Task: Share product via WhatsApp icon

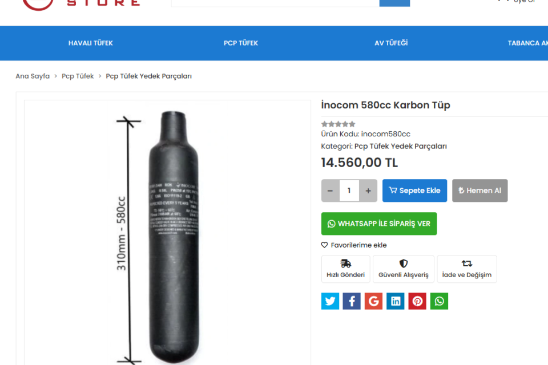Action: pyautogui.click(x=439, y=301)
